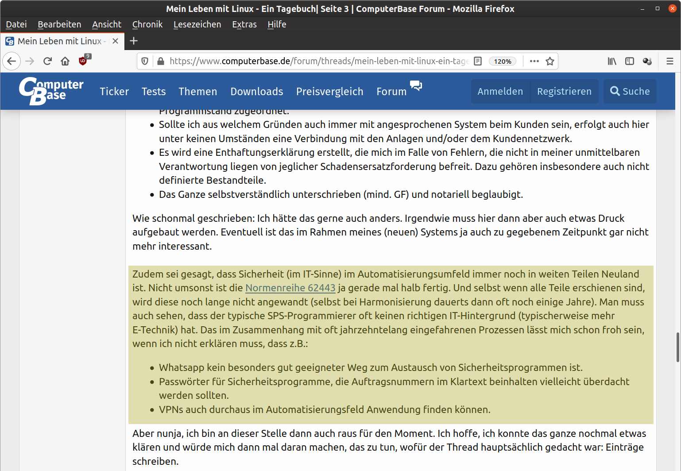Image resolution: width=681 pixels, height=471 pixels.
Task: Go to the Firefox home page
Action: [65, 61]
